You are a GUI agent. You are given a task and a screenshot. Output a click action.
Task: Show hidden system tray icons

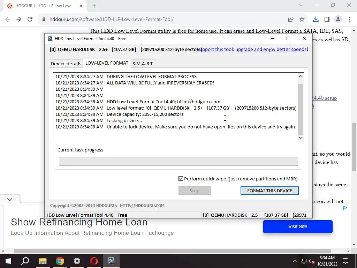(295, 261)
